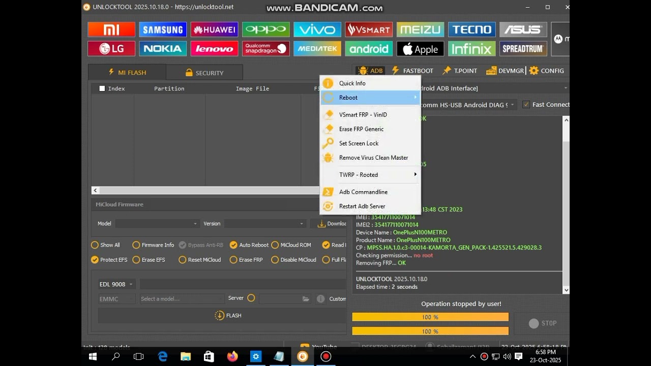Expand the EDL 9008 mode dropdown

tap(117, 284)
